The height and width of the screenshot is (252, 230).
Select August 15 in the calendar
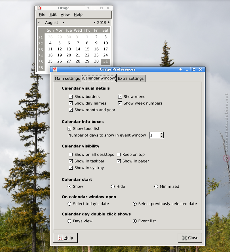pos(87,49)
